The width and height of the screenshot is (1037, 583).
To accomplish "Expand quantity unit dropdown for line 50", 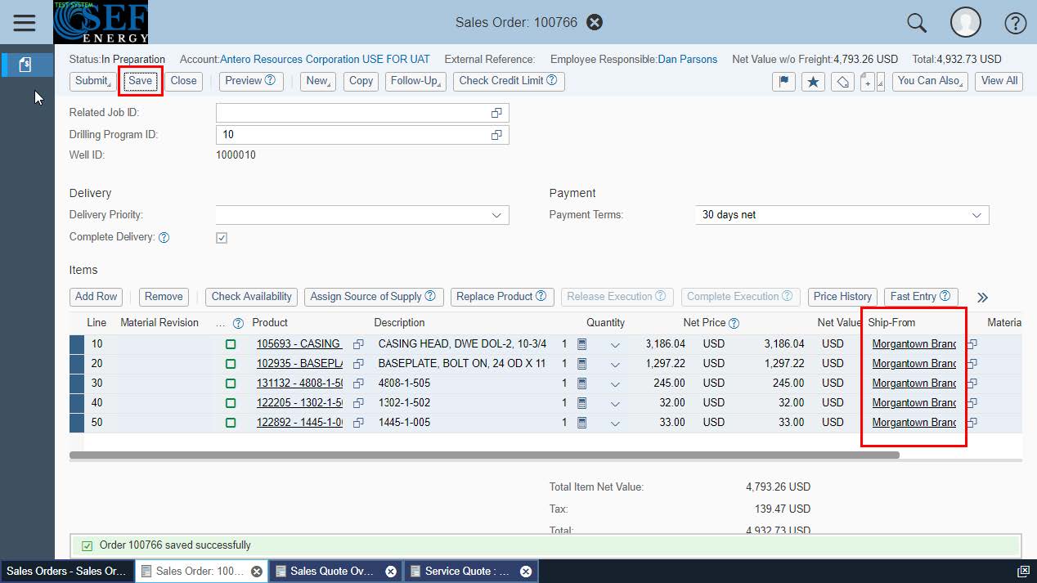I will coord(615,424).
